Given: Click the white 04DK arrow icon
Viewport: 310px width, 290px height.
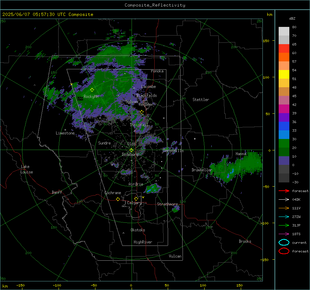Looking at the screenshot, I should coord(284,200).
